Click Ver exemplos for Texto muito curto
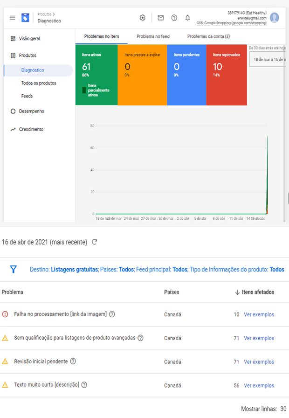289x418 pixels. pyautogui.click(x=259, y=385)
